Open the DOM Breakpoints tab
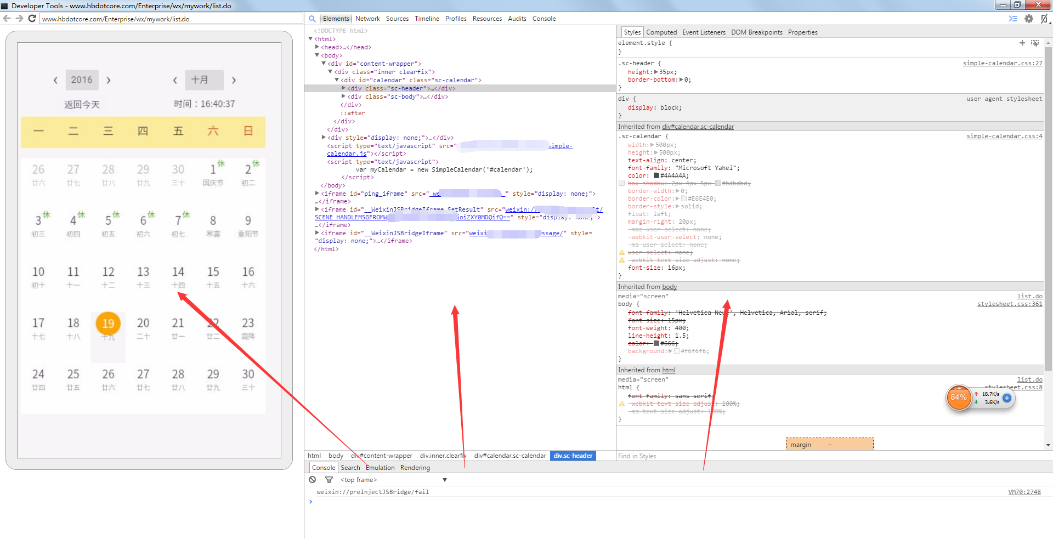Image resolution: width=1053 pixels, height=539 pixels. pos(757,32)
